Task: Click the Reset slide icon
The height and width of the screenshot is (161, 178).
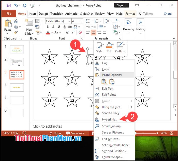Action: pyautogui.click(x=37, y=27)
